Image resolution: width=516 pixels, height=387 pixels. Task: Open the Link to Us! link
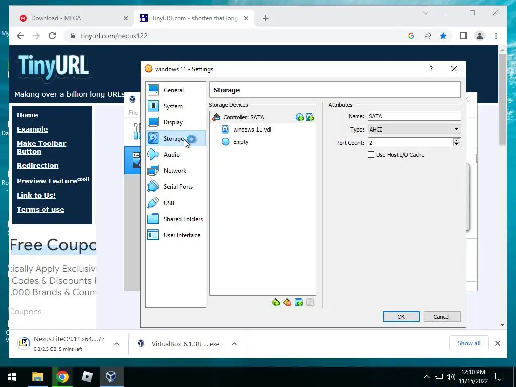36,195
